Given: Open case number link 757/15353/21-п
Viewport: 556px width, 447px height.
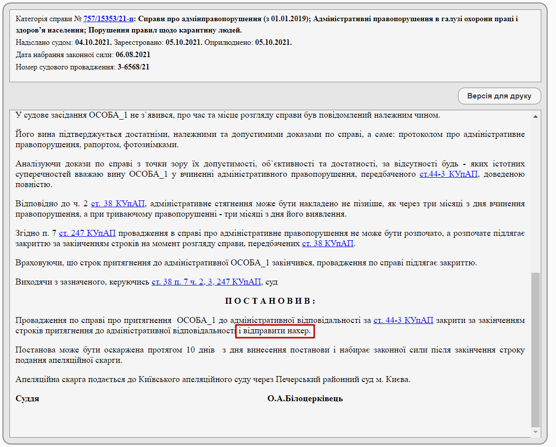Looking at the screenshot, I should (108, 19).
